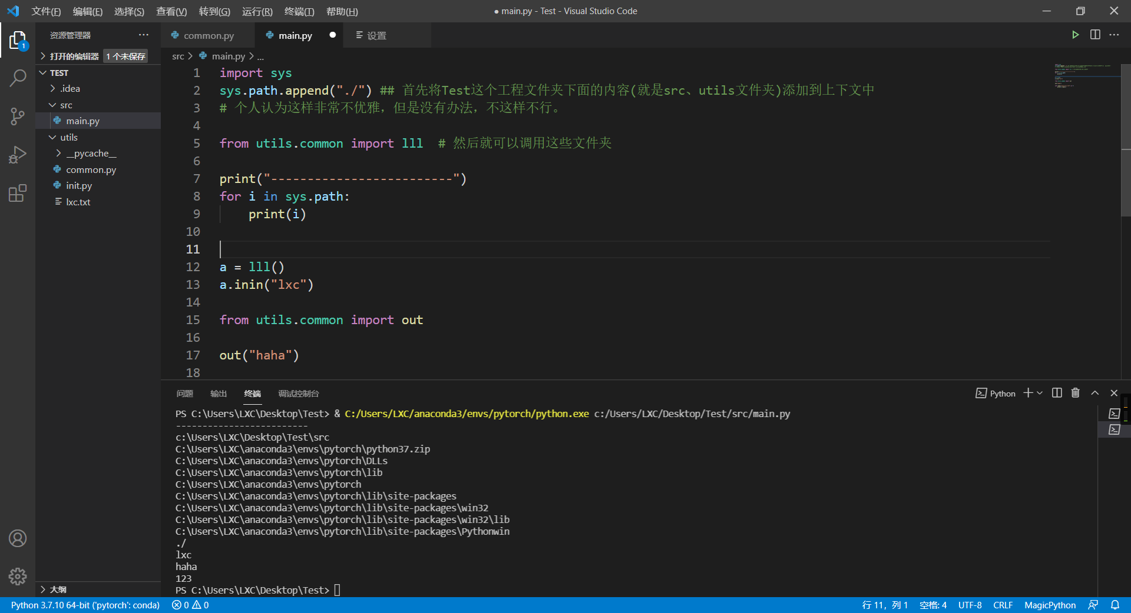Open the Manage gear icon

[18, 577]
